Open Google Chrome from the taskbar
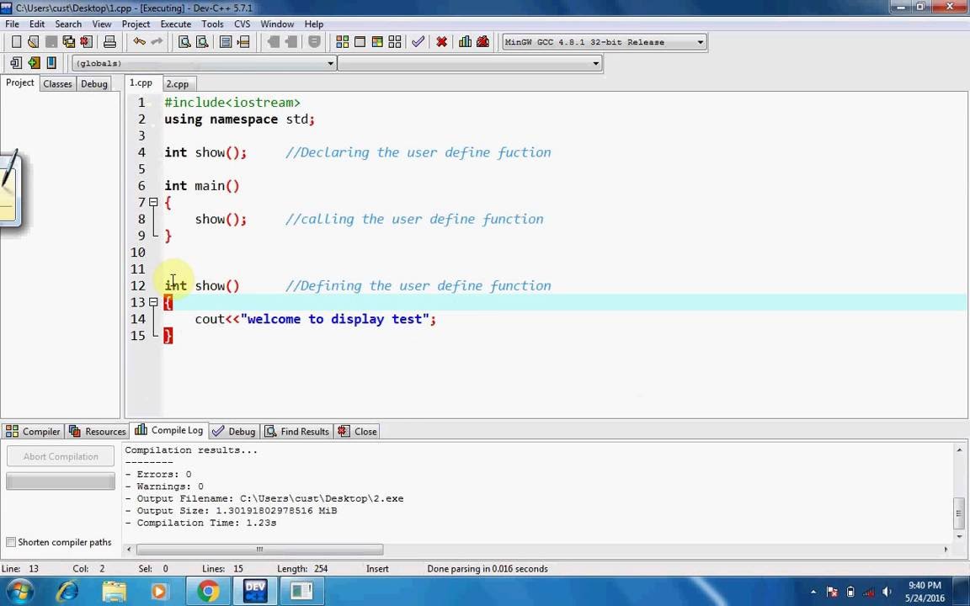The height and width of the screenshot is (606, 970). (x=209, y=591)
